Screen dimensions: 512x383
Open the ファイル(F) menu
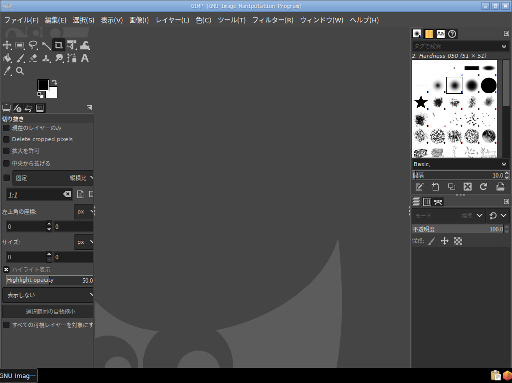(x=21, y=20)
